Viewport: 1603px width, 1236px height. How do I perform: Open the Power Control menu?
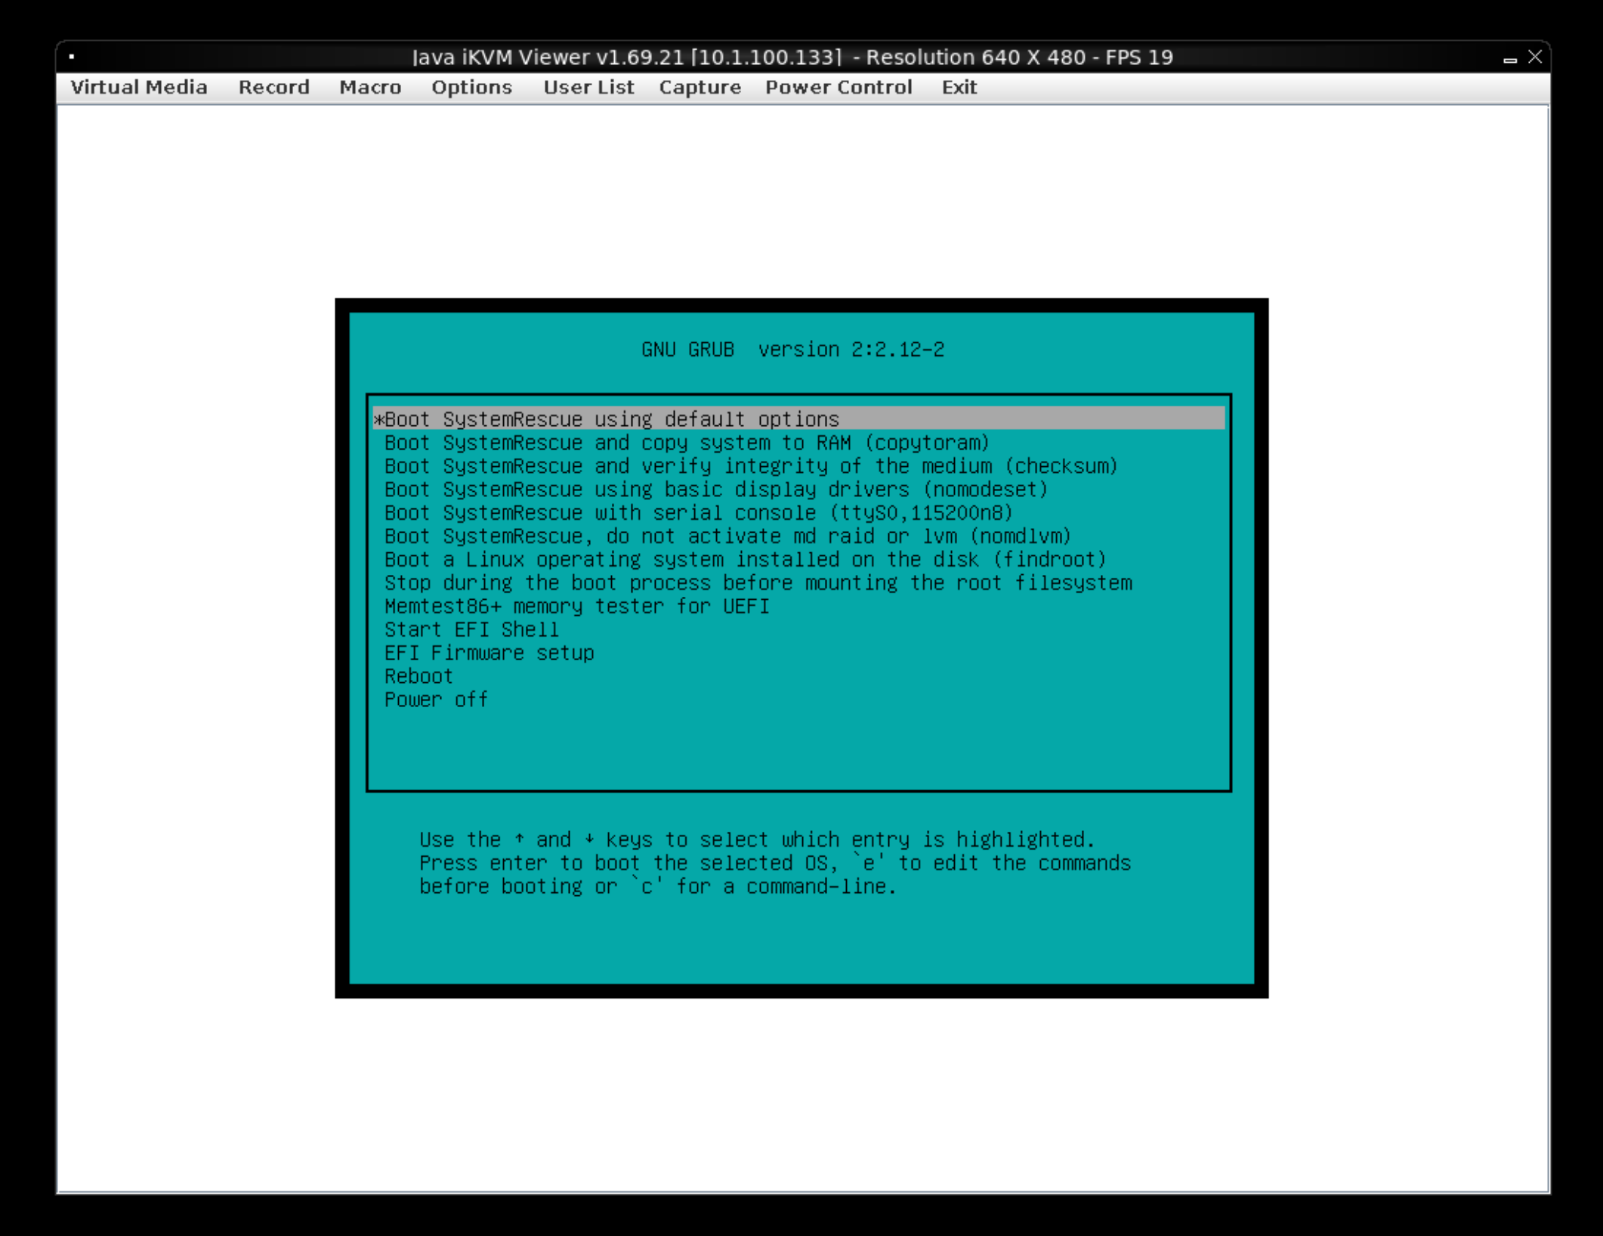[x=839, y=88]
